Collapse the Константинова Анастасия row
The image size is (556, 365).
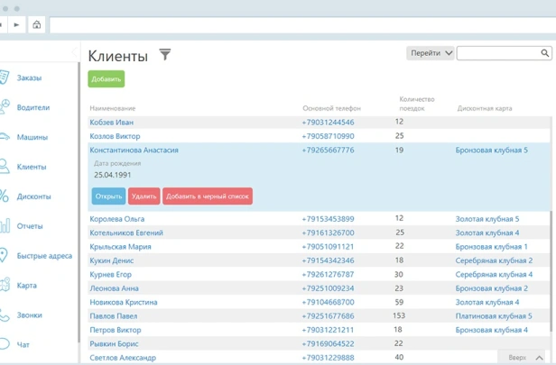pyautogui.click(x=134, y=151)
